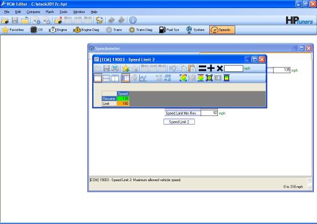This screenshot has height=224, width=317.
Task: Open the Favorites section
Action: (x=13, y=30)
